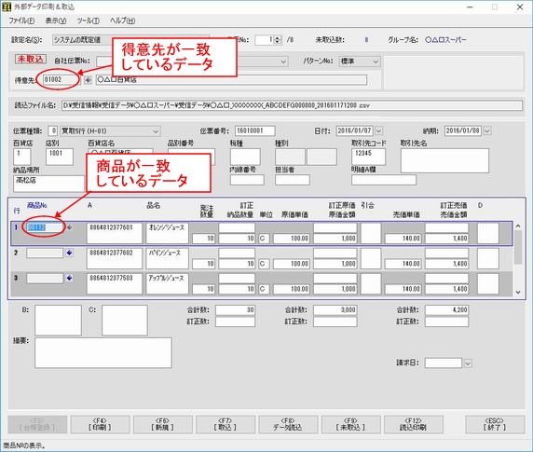Click the 取引先名 text box

[x=444, y=160]
